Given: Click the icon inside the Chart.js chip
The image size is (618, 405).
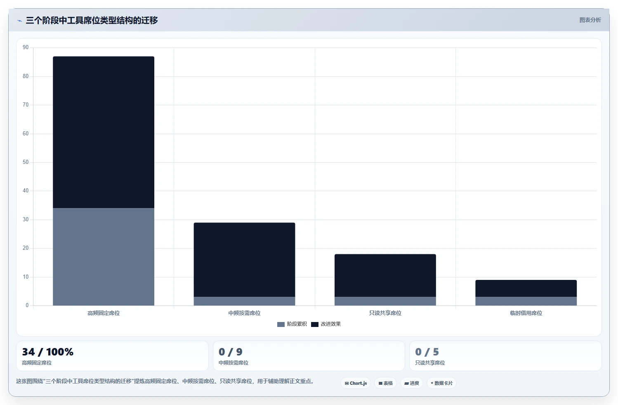Looking at the screenshot, I should 347,384.
